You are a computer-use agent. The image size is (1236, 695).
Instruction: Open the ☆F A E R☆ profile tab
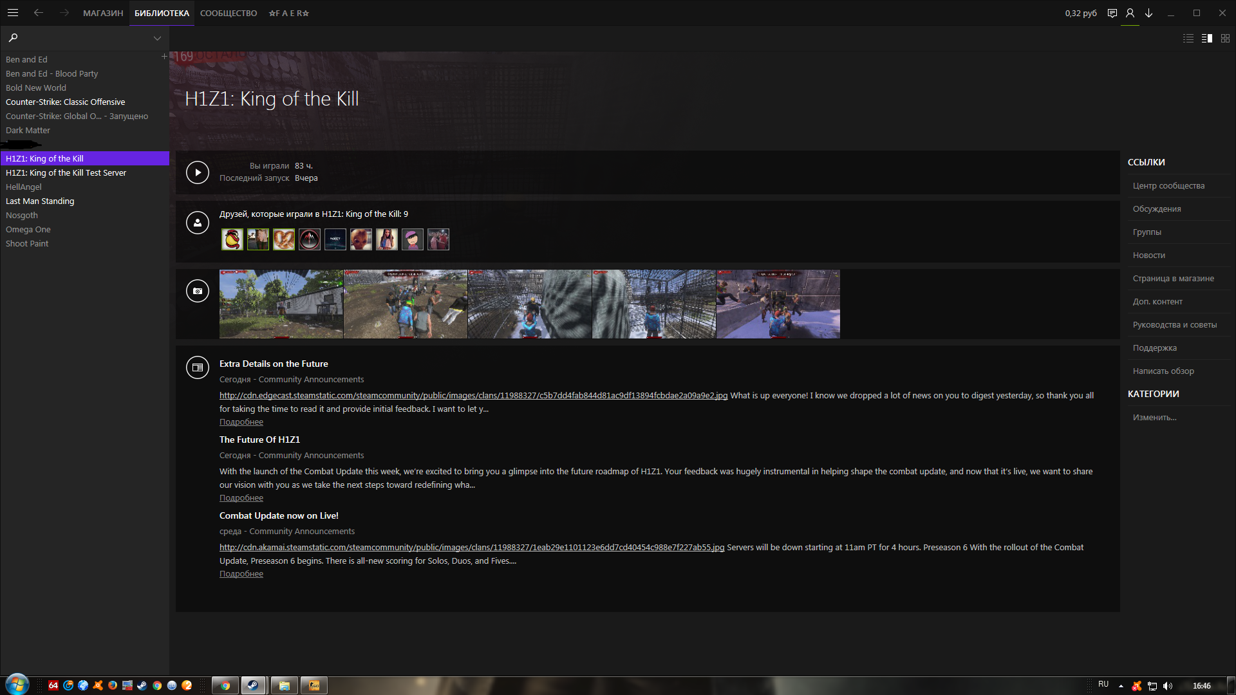click(289, 13)
